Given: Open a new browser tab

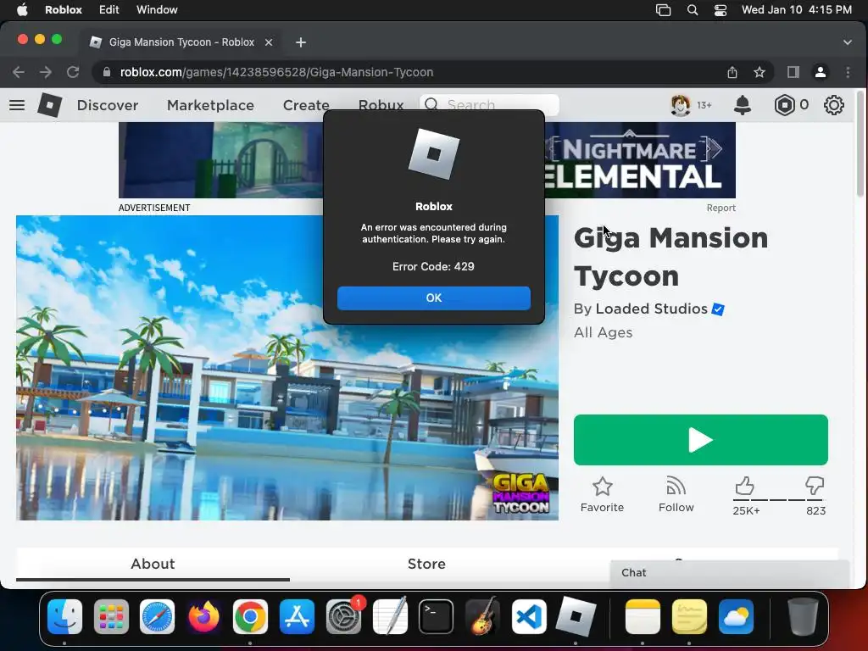Looking at the screenshot, I should [x=301, y=42].
